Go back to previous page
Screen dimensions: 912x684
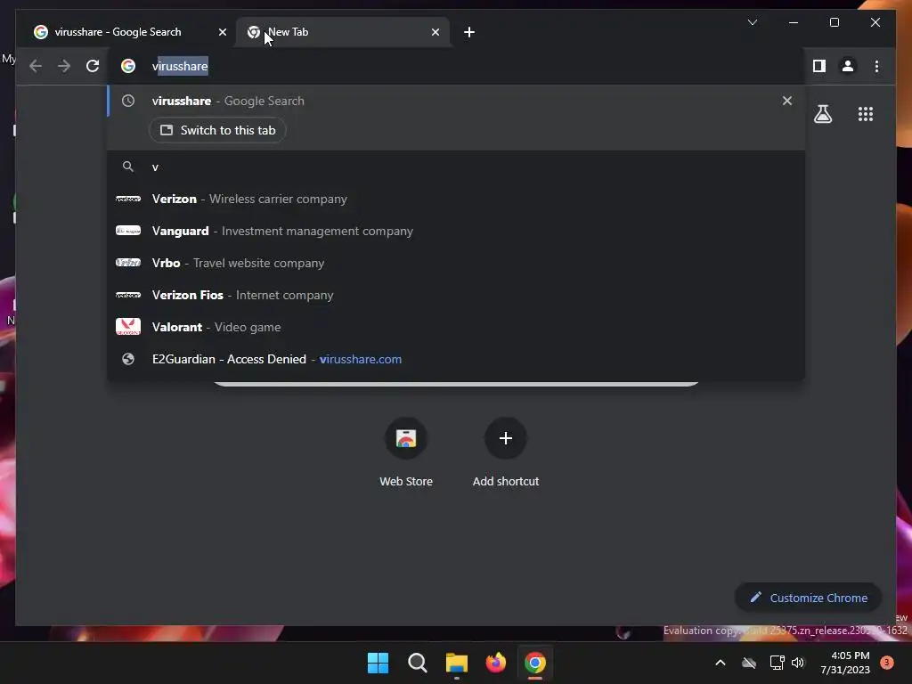(36, 66)
